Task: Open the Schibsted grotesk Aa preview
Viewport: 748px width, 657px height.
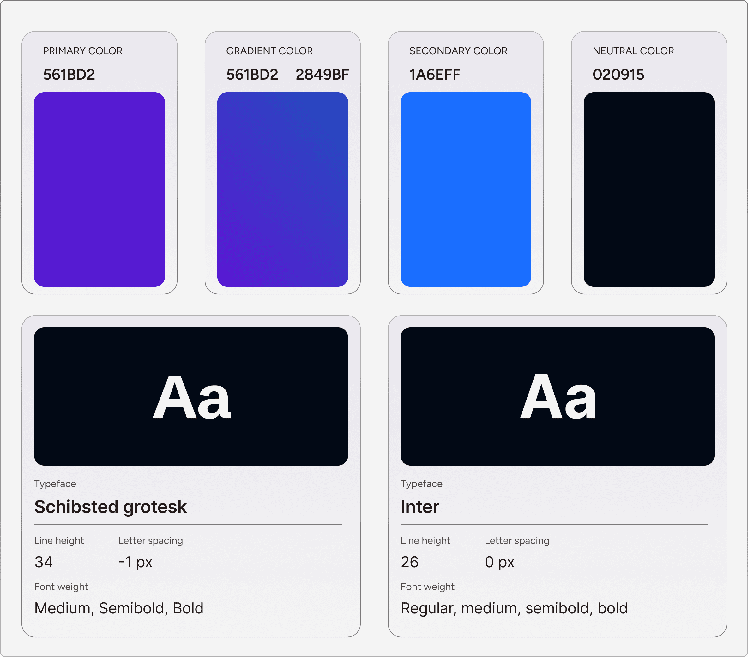Action: click(191, 396)
